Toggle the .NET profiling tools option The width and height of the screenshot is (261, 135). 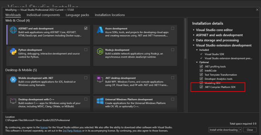[201, 66]
